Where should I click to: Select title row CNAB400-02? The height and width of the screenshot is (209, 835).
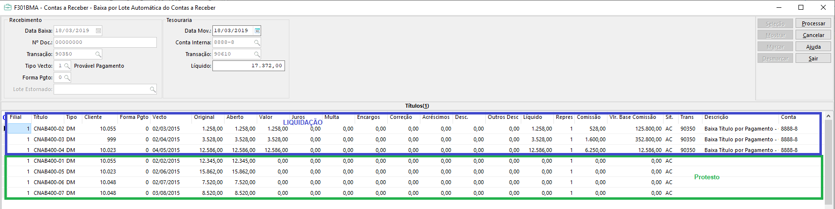click(x=414, y=129)
